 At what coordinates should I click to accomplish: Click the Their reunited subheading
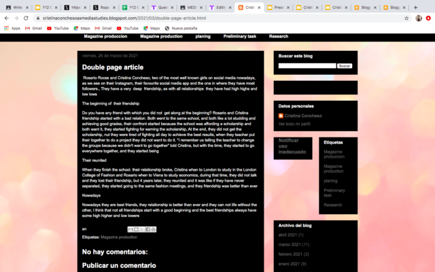94,160
